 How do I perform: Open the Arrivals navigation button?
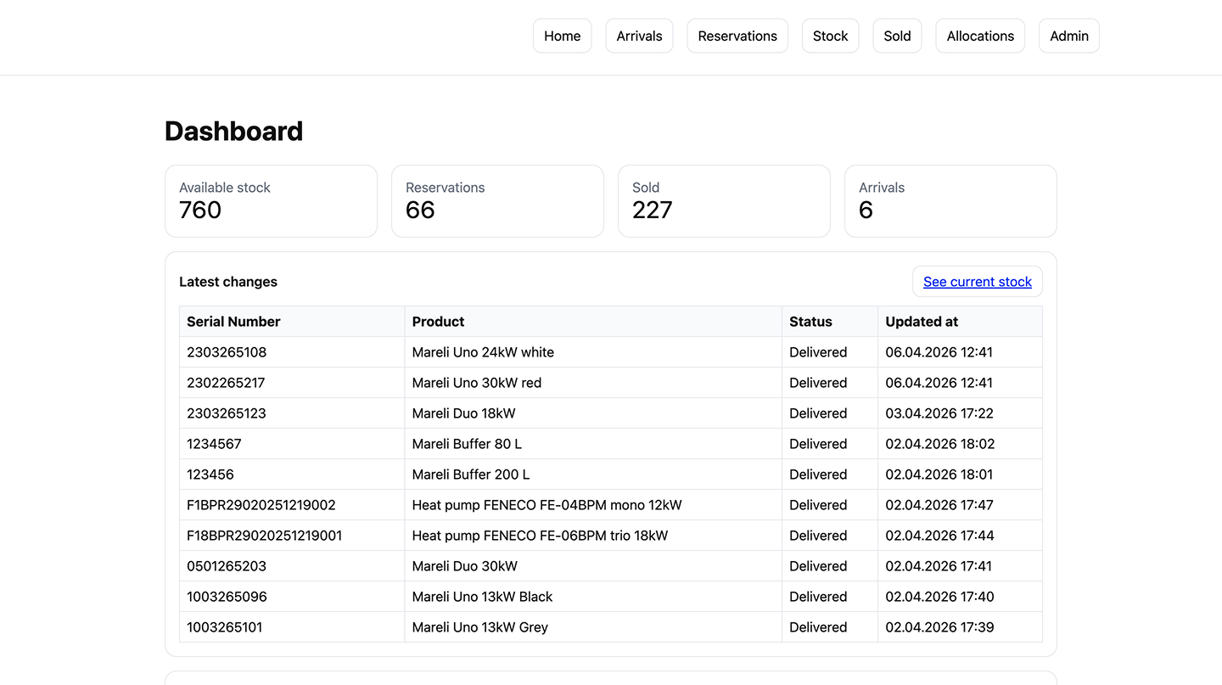tap(639, 36)
